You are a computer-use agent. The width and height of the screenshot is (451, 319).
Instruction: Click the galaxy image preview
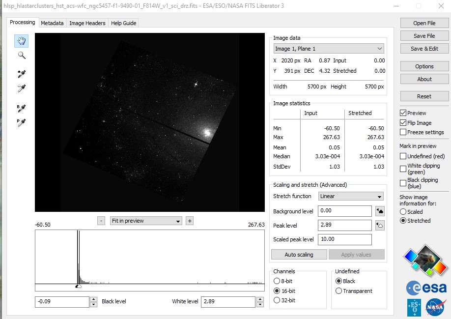tap(149, 122)
